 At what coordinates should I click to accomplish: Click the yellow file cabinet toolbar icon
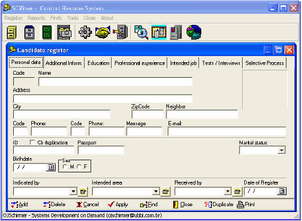tap(12, 32)
